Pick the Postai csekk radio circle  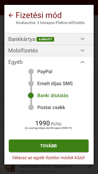[x=31, y=107]
